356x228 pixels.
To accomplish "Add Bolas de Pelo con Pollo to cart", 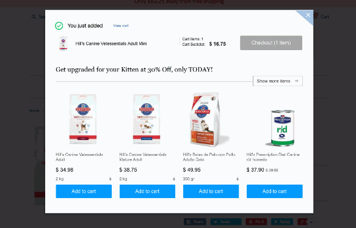I will click(x=211, y=191).
